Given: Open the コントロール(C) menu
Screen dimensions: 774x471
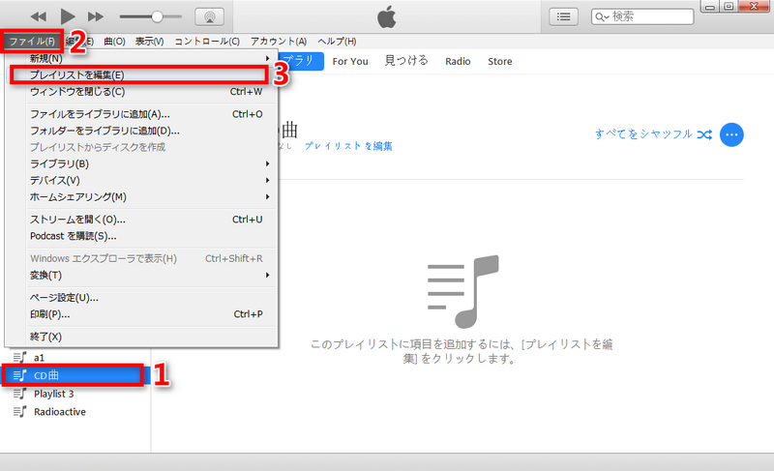Looking at the screenshot, I should [x=207, y=42].
